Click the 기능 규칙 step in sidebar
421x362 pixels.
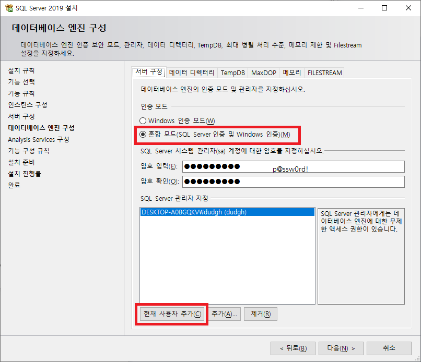[x=21, y=93]
